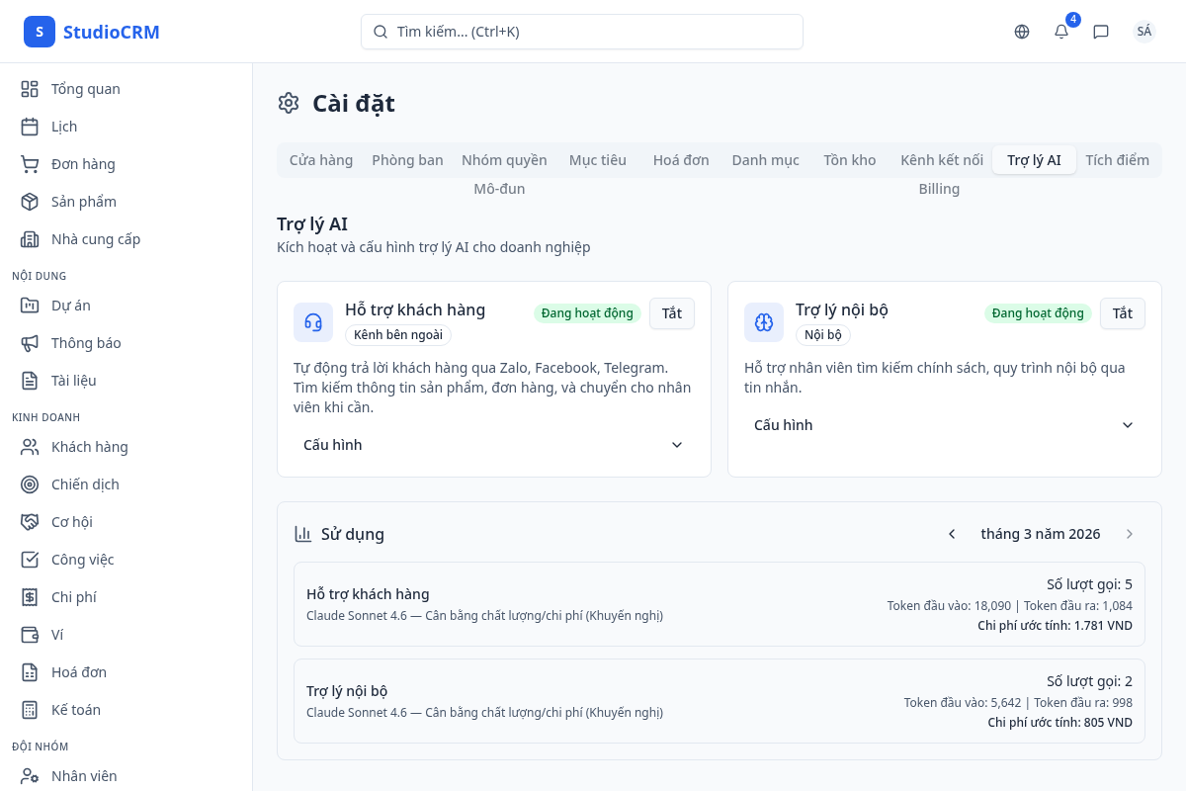1186x791 pixels.
Task: Click the Ví wallet icon
Action: (30, 635)
